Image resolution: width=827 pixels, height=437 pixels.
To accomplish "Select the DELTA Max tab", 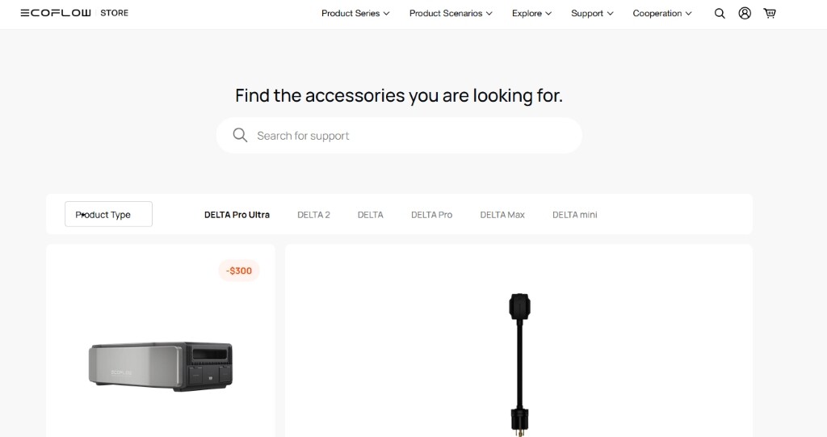I will click(502, 215).
